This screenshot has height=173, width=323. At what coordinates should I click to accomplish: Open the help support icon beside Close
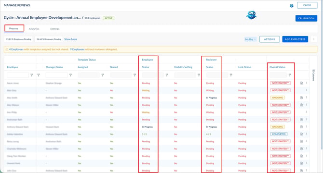pos(292,6)
